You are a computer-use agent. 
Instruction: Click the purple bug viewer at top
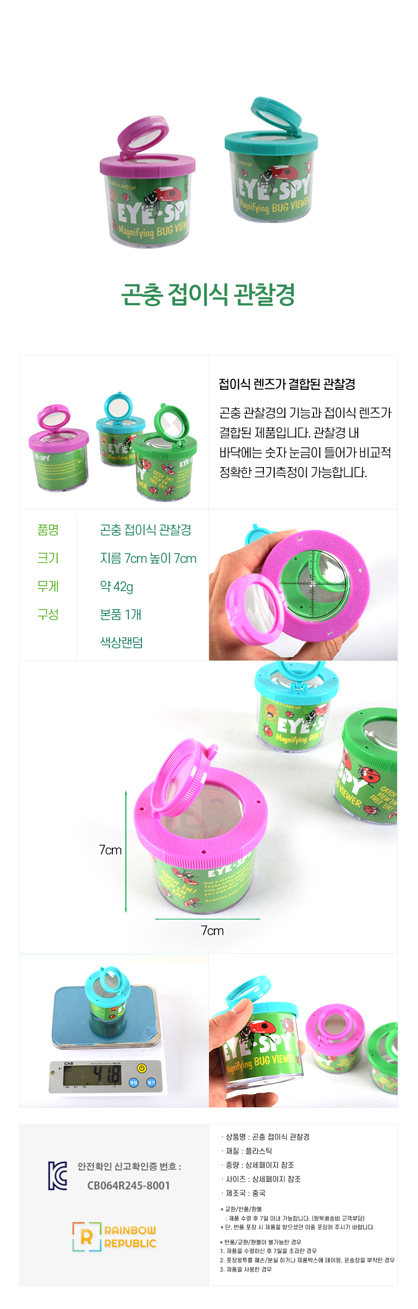(x=147, y=182)
